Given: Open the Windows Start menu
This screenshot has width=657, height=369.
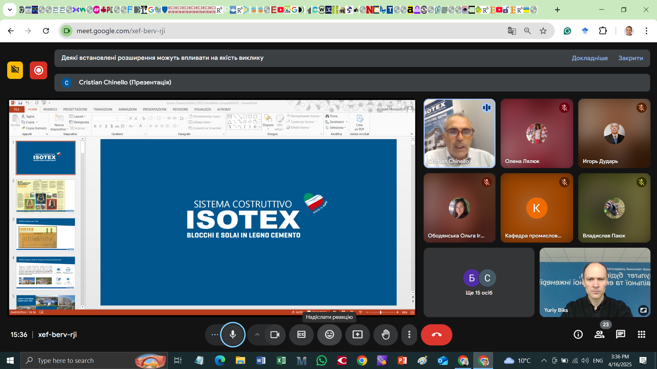Looking at the screenshot, I should pos(10,360).
